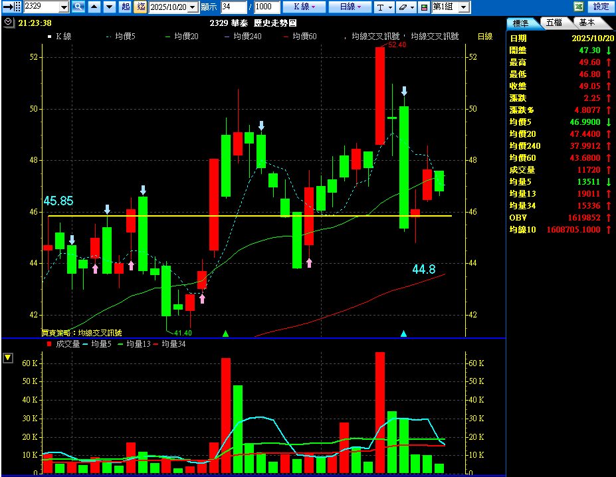Click the clock icon beside the time

click(8, 23)
